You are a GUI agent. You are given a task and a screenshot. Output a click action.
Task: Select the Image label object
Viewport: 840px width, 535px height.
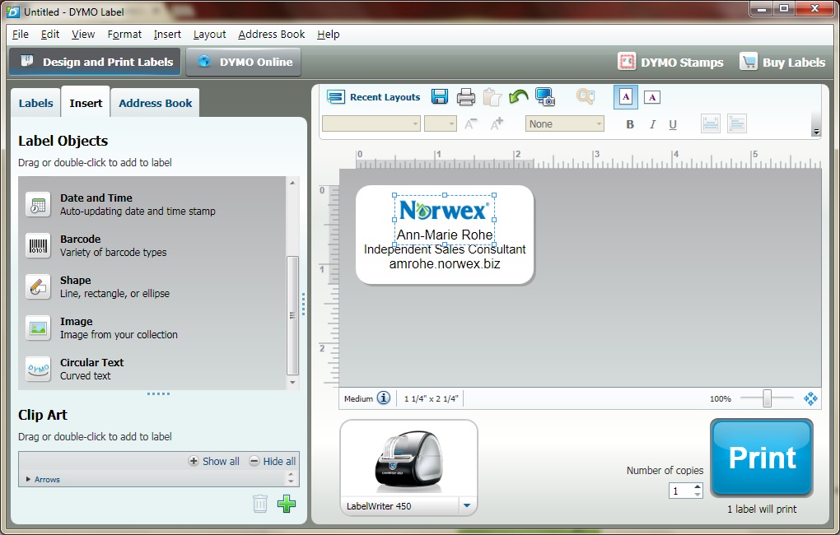152,328
